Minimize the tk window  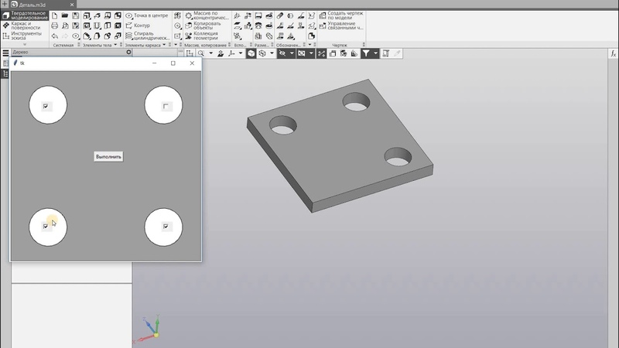154,63
